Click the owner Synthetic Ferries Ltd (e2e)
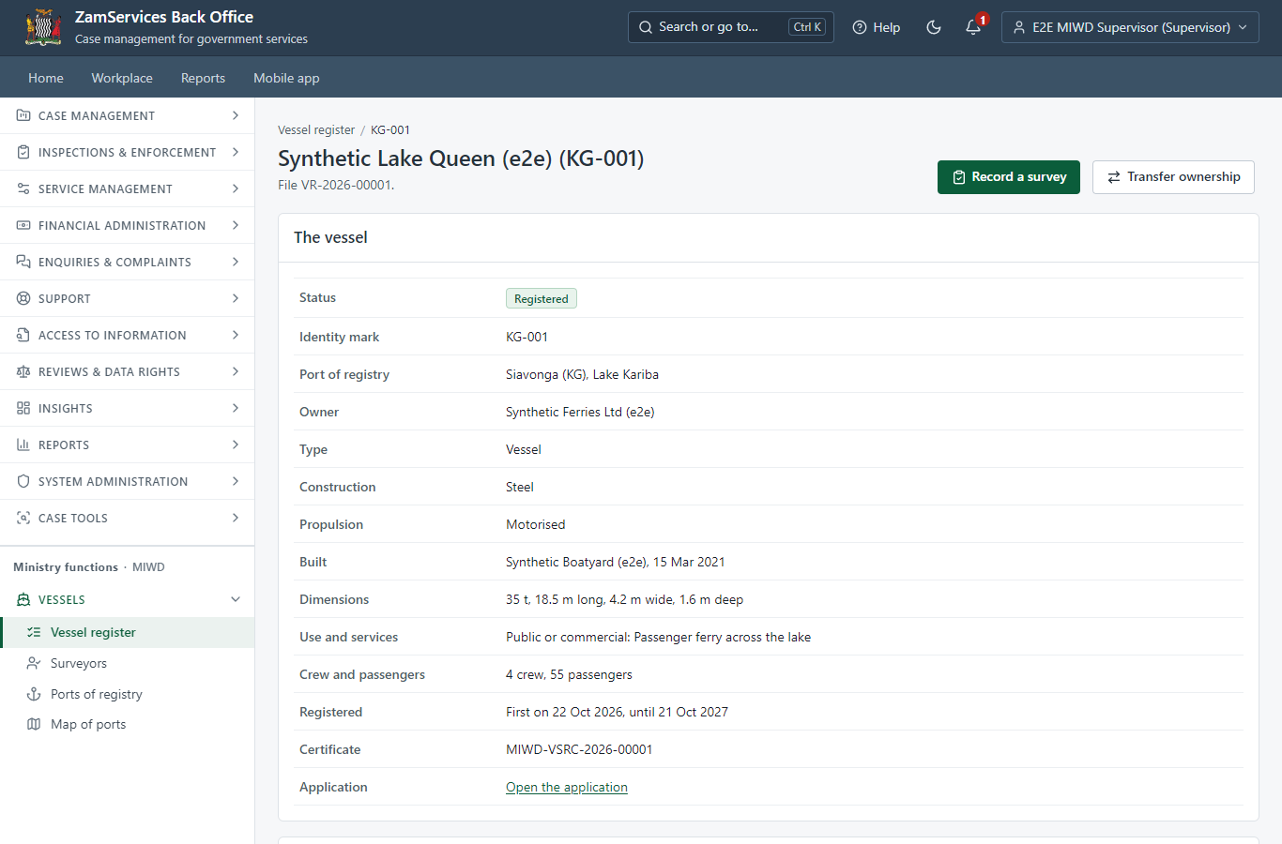 (x=580, y=412)
